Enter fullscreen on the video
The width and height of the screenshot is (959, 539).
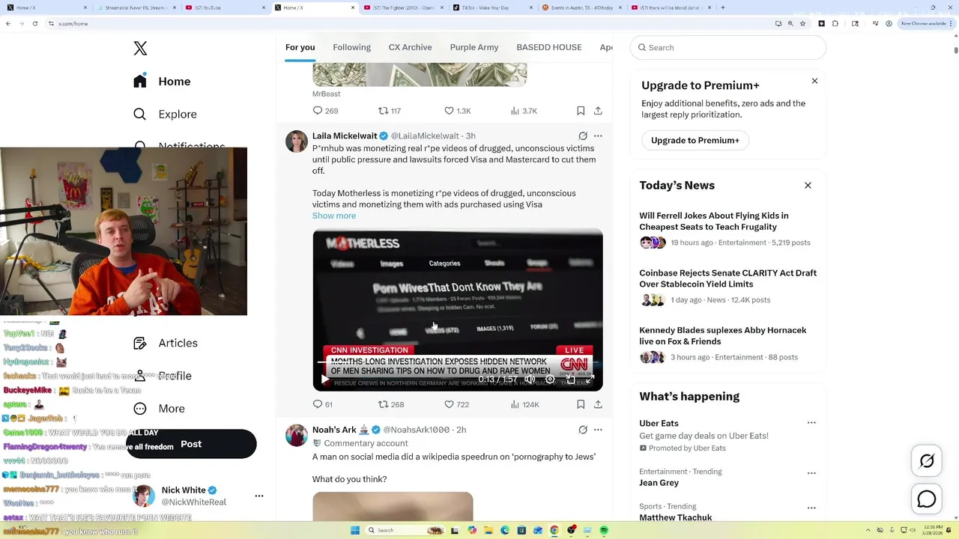(x=590, y=380)
